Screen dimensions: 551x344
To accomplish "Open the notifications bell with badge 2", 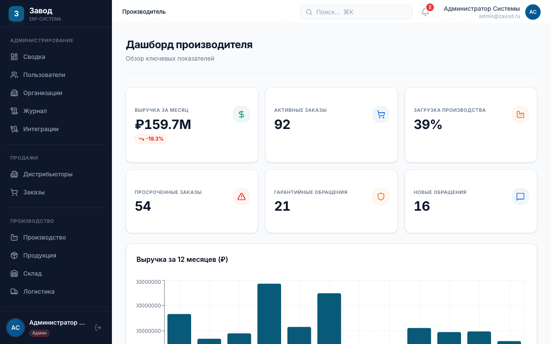I will 425,12.
